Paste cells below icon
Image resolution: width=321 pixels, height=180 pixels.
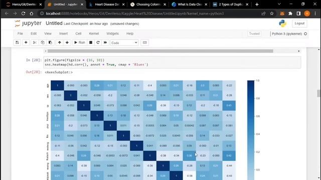50,42
